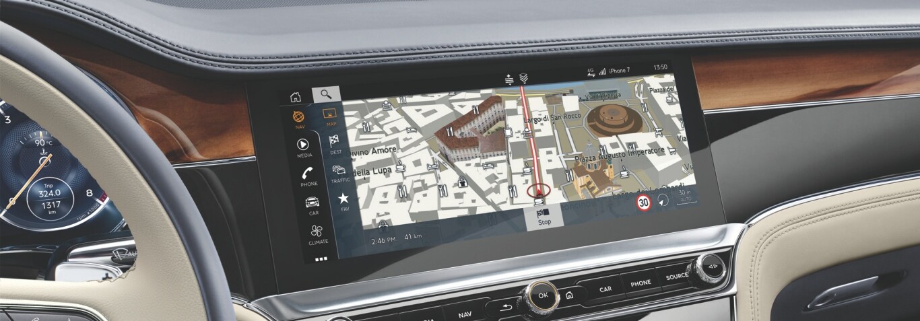920x321 pixels.
Task: Open MEDIA from the sidebar
Action: click(x=304, y=147)
